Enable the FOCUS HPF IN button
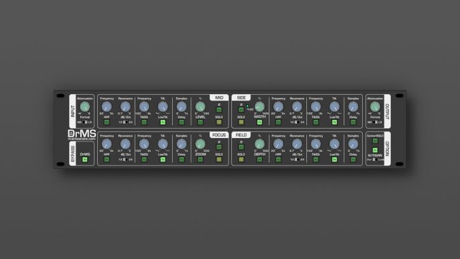 [106, 160]
